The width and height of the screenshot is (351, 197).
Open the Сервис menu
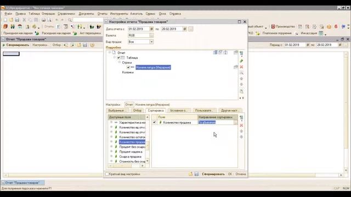click(150, 14)
